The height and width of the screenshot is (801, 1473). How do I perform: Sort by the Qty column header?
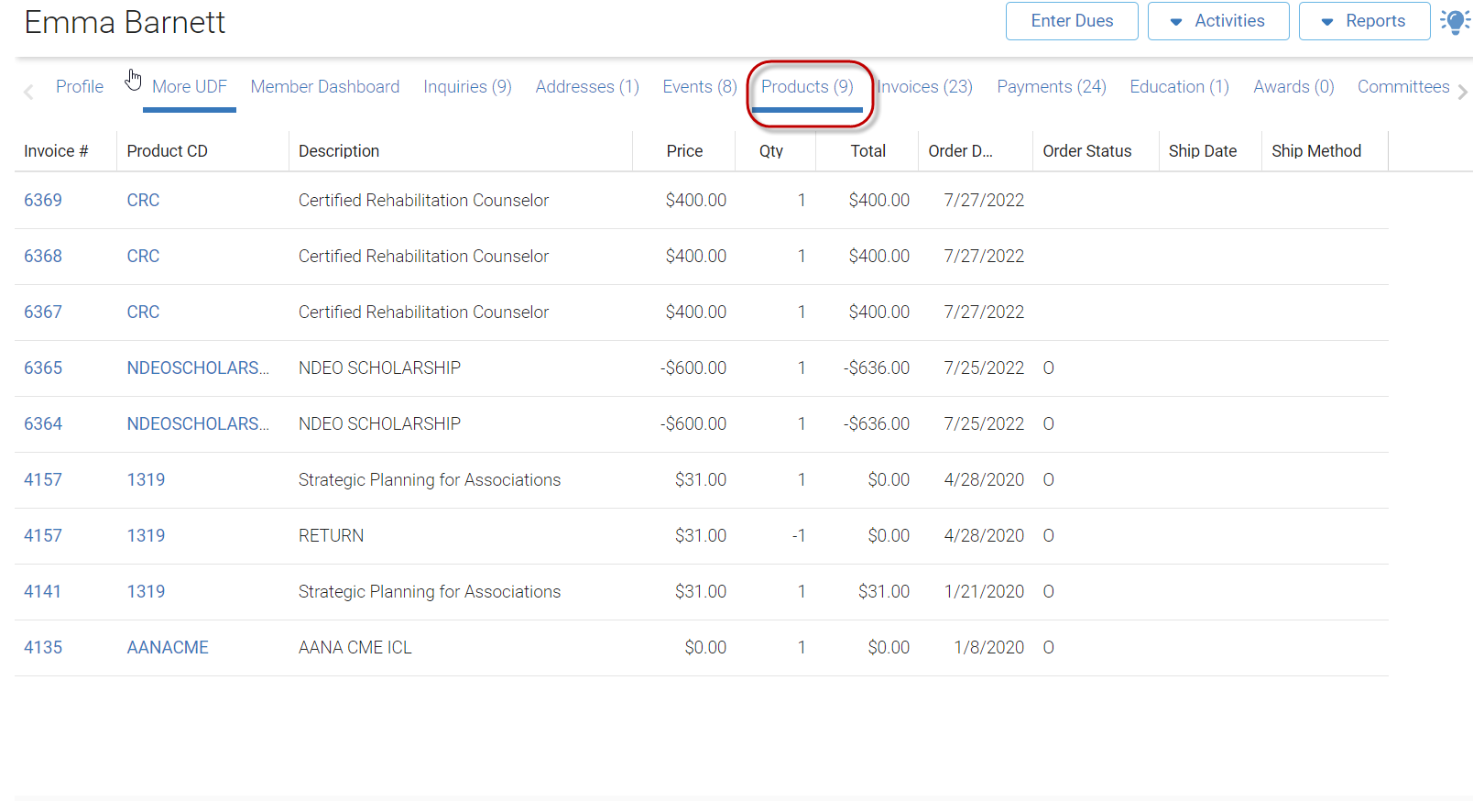(x=771, y=151)
